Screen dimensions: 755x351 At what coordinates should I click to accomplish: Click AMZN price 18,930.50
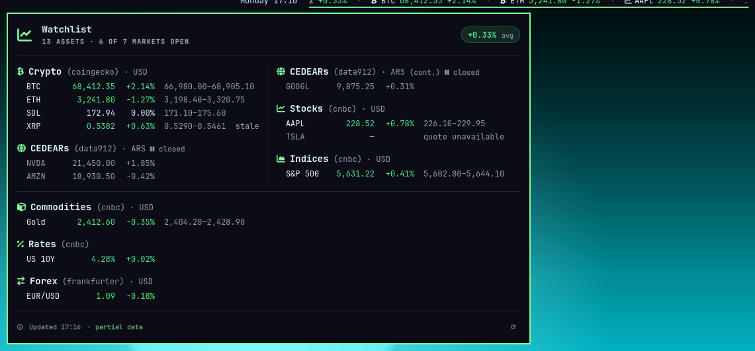[93, 176]
